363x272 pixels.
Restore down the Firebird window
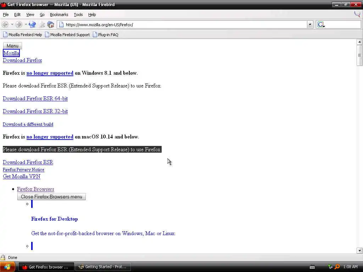[346, 4]
